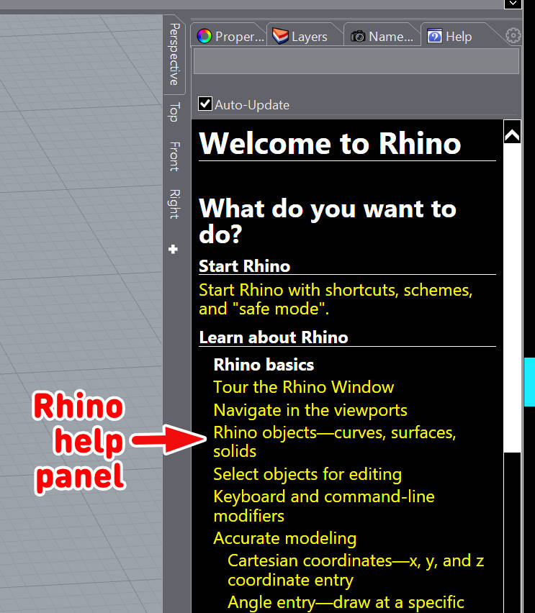Open the top-right dropdown chevron button
This screenshot has height=613, width=535.
pos(513,4)
